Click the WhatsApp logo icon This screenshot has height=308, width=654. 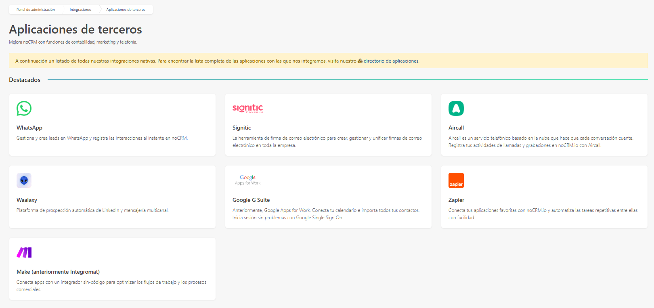24,108
